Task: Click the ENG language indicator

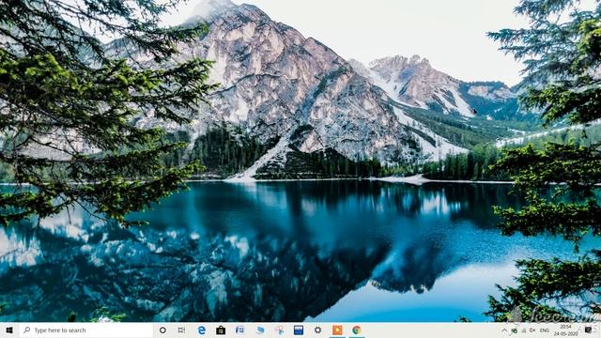Action: point(545,330)
